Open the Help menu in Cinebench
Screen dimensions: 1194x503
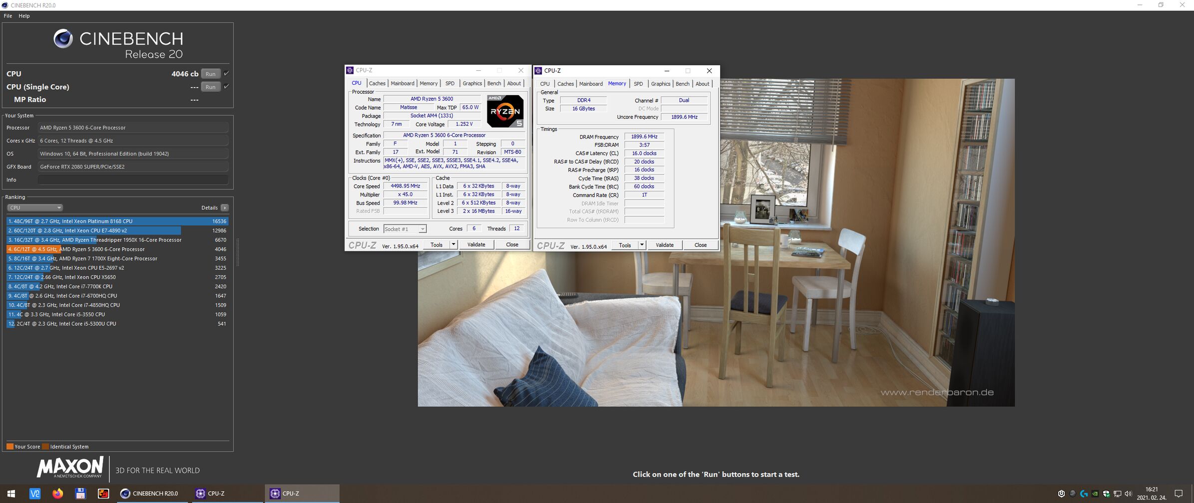24,16
